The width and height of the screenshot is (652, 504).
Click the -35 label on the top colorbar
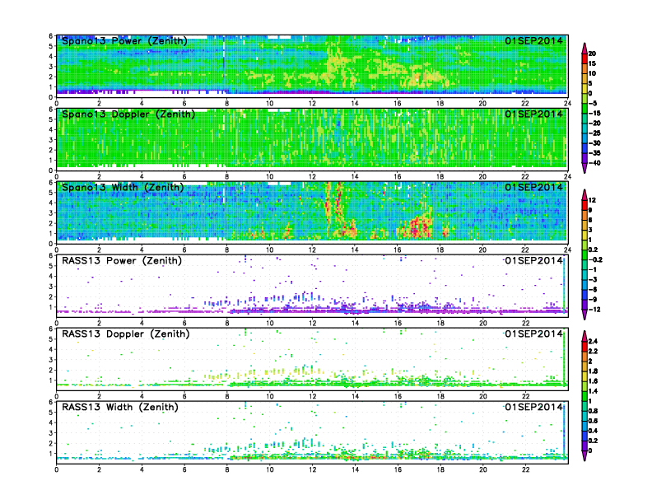click(x=594, y=153)
